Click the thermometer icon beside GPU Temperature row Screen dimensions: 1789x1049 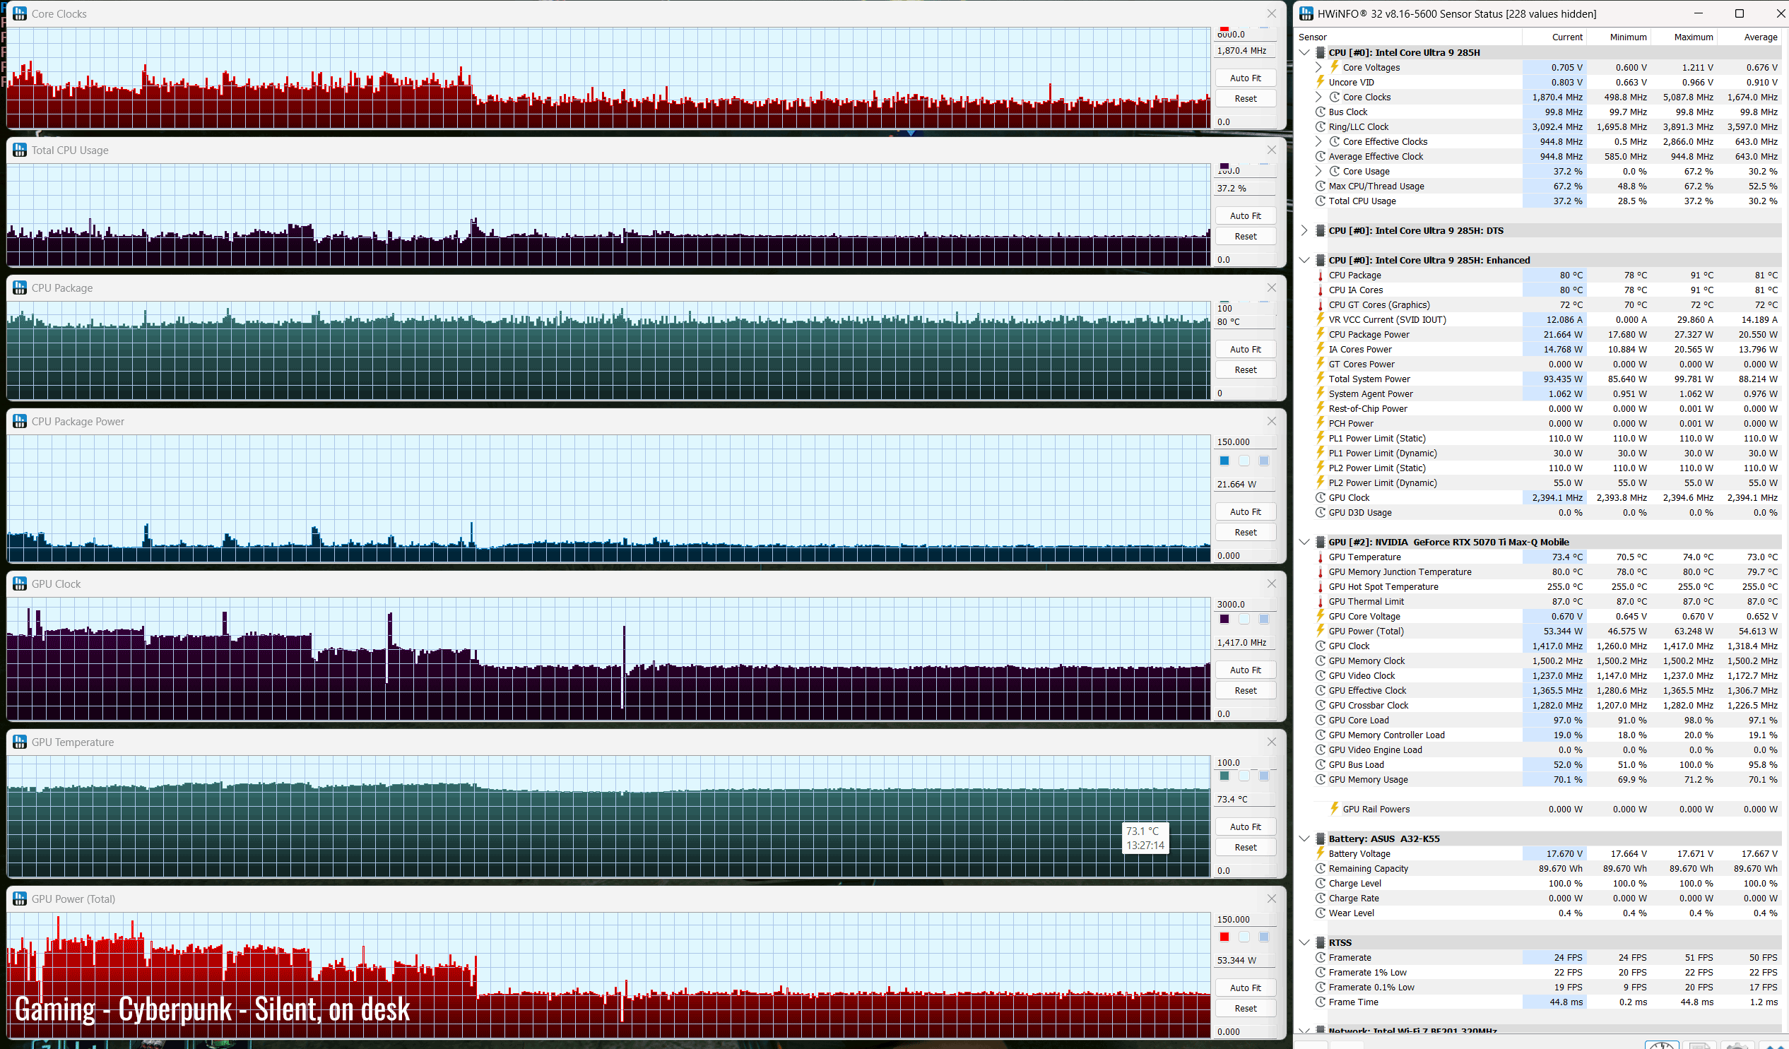(x=1321, y=557)
